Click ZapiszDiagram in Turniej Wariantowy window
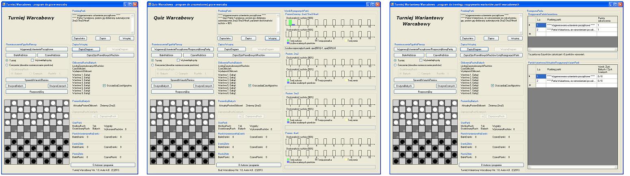 pos(475,49)
